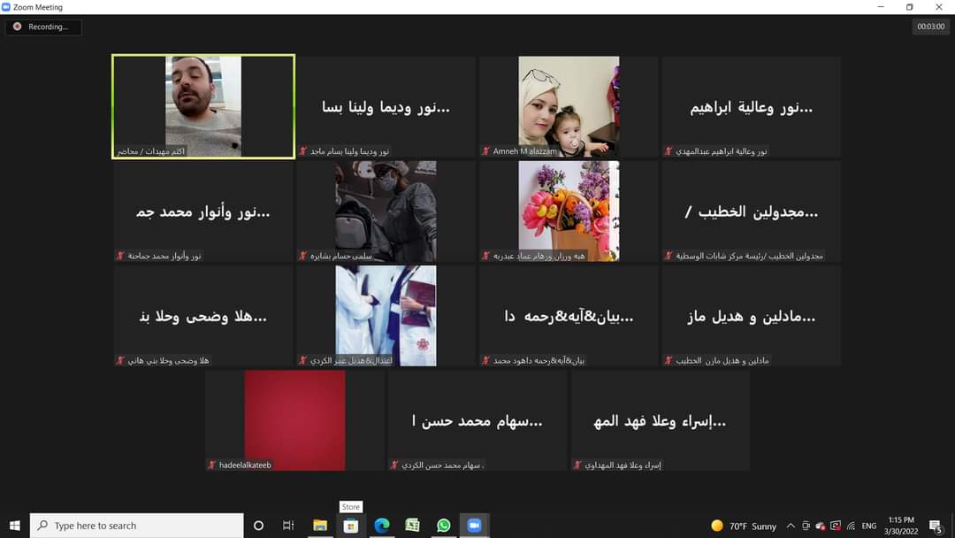Click the red hadeelalkateeb participant tile
Viewport: 955px width, 538px height.
[x=294, y=419]
